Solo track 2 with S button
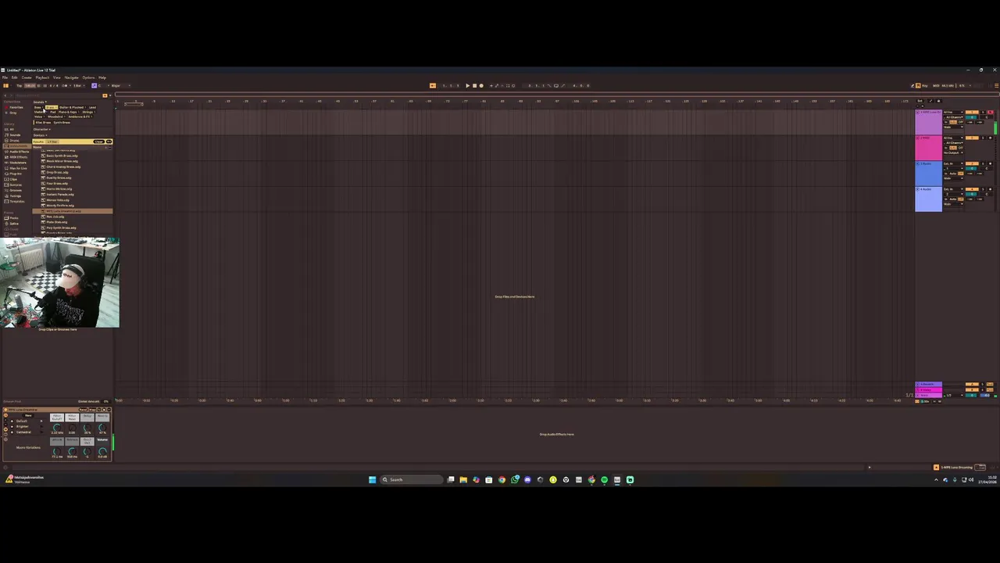 coord(983,138)
